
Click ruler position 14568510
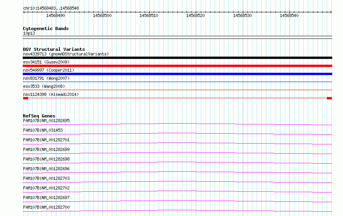point(149,15)
